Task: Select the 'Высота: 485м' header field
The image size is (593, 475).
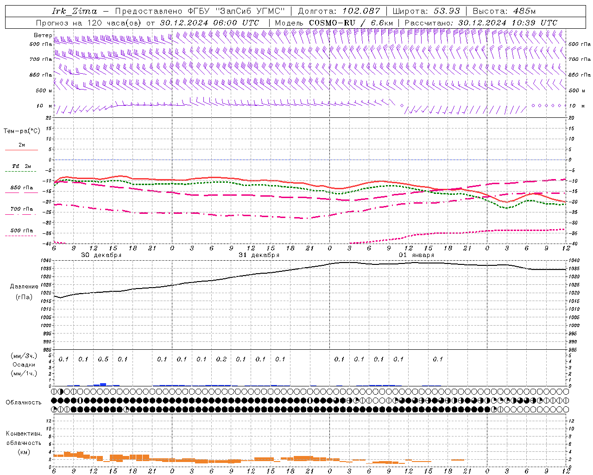Action: click(x=504, y=11)
